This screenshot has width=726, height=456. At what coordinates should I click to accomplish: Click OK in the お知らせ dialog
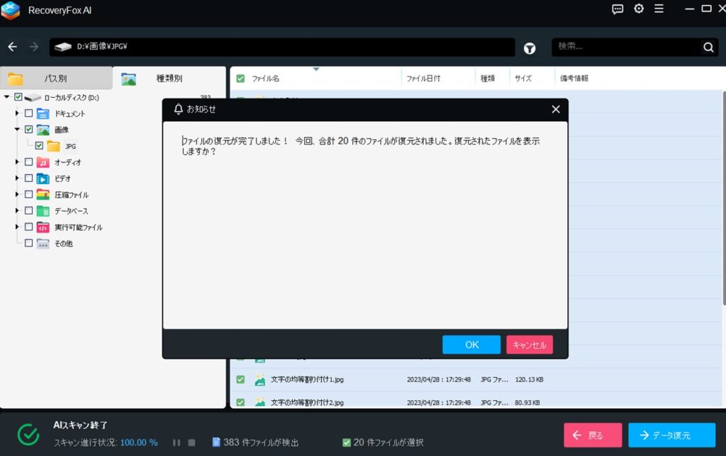(x=471, y=345)
